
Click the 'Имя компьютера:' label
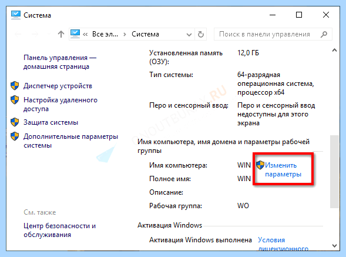click(x=179, y=165)
